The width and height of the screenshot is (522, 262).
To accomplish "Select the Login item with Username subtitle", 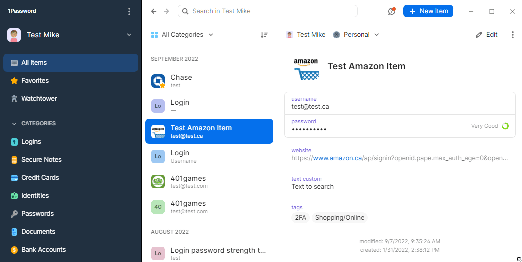I will coord(209,157).
